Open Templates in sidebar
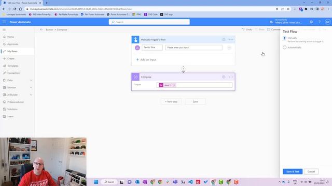332x186 pixels. [12, 66]
